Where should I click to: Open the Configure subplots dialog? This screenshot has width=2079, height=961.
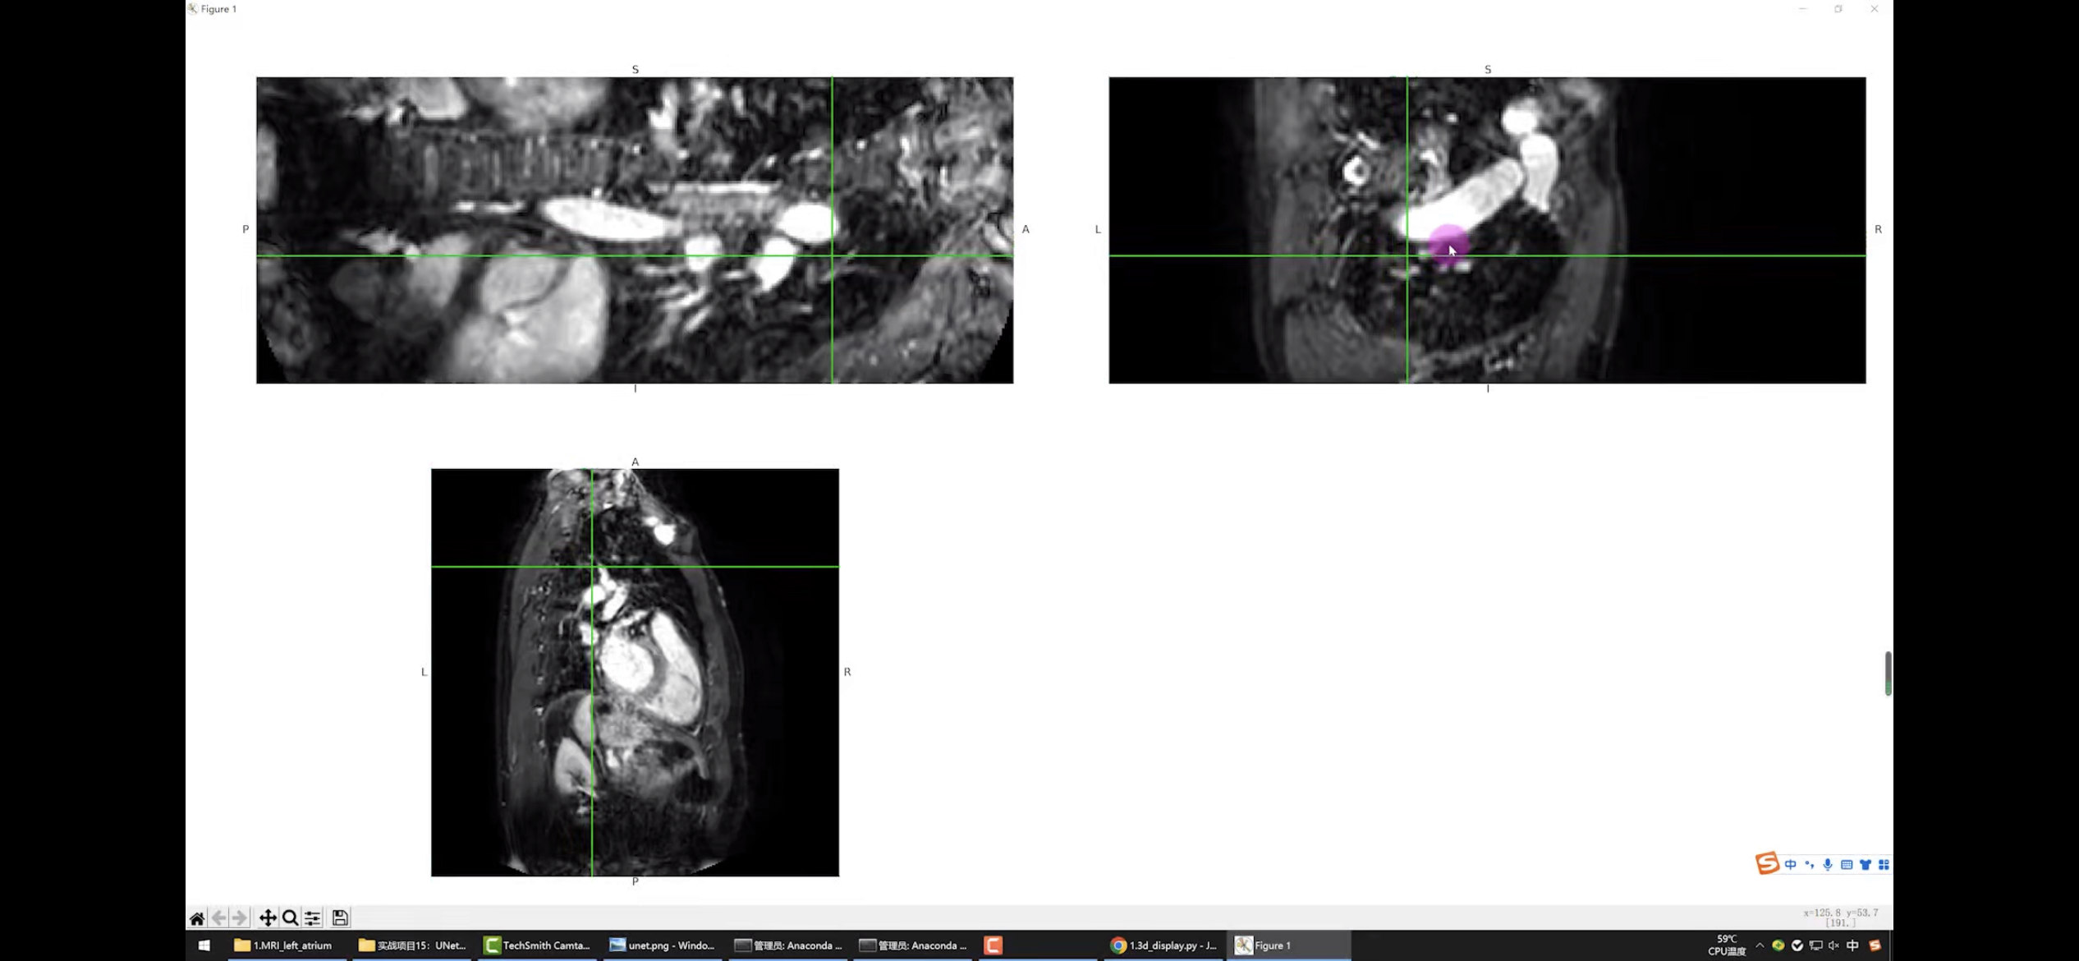tap(313, 918)
